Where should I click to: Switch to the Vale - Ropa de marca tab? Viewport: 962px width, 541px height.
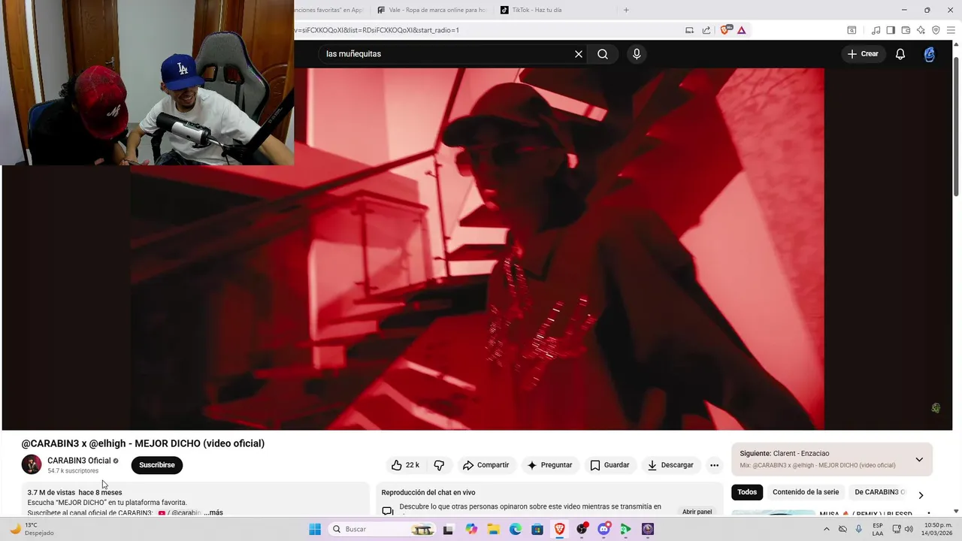point(432,10)
